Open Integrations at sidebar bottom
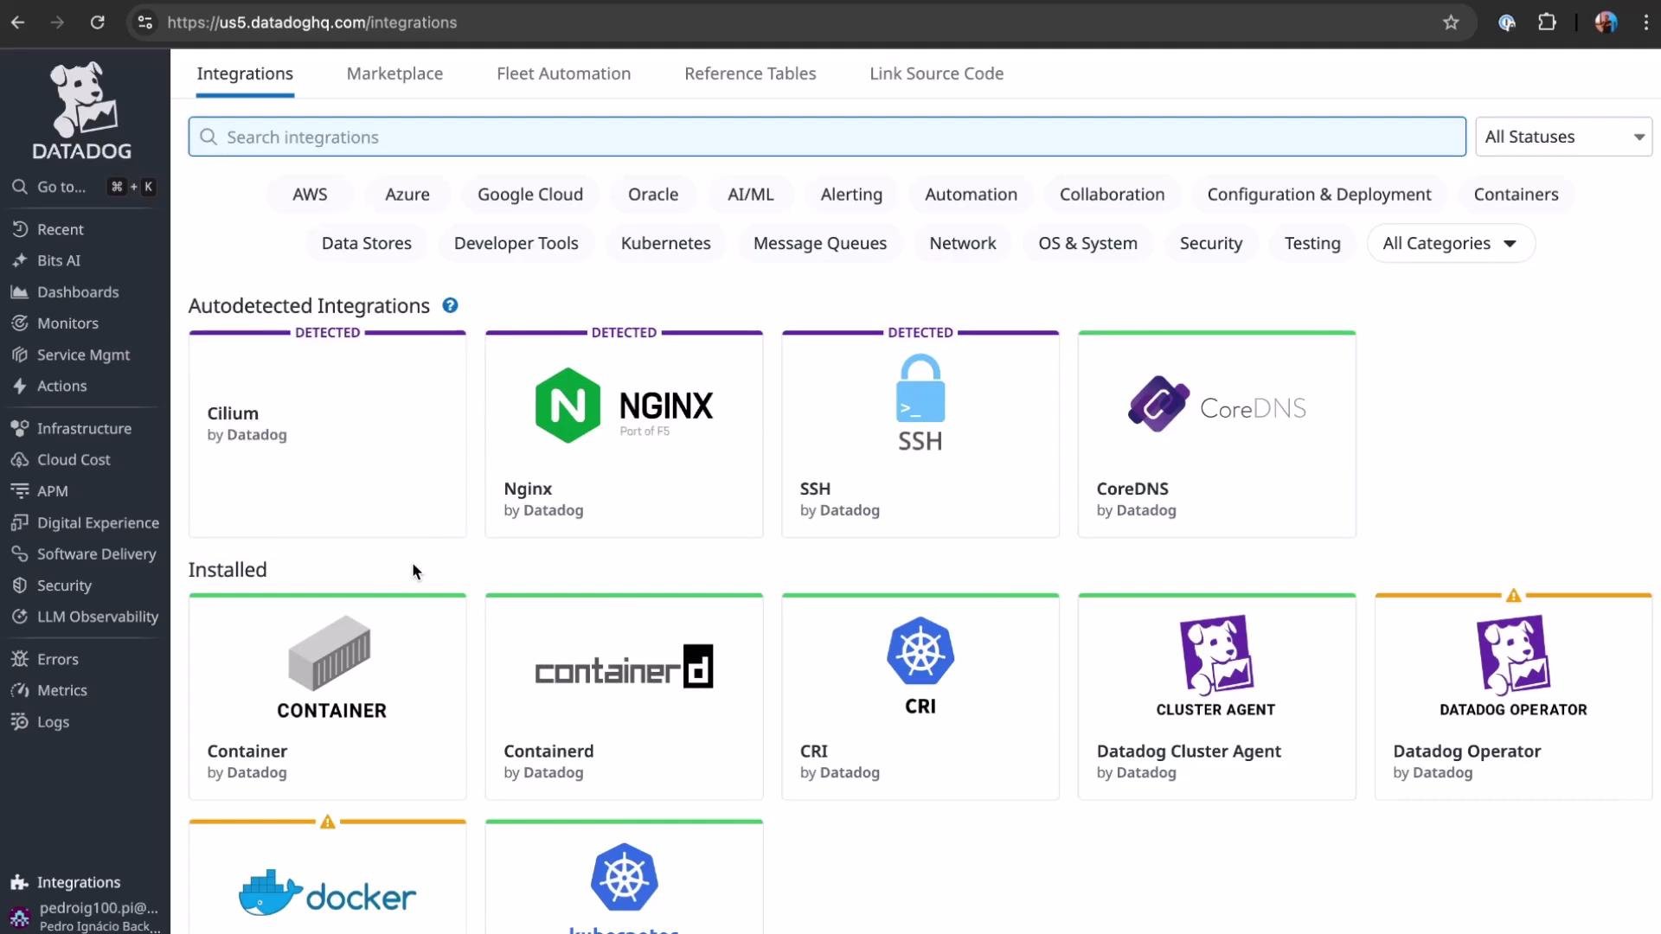 click(x=78, y=882)
